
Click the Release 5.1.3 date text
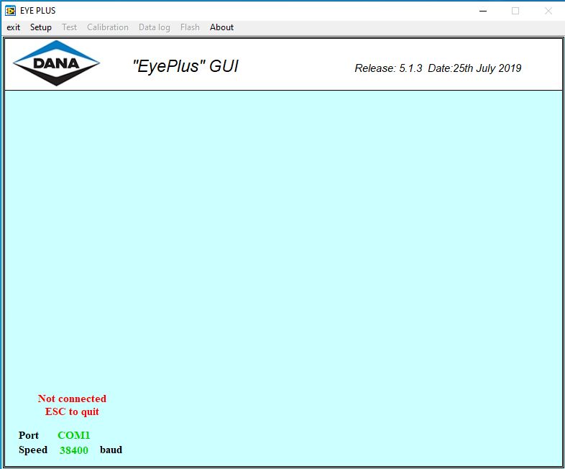point(438,68)
